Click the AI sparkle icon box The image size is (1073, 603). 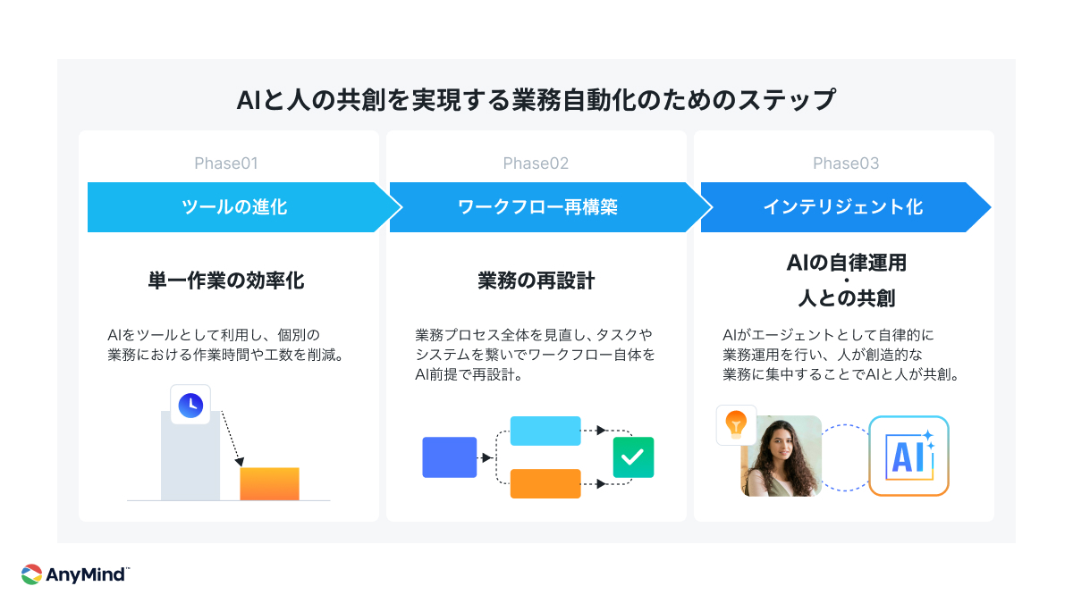click(908, 456)
